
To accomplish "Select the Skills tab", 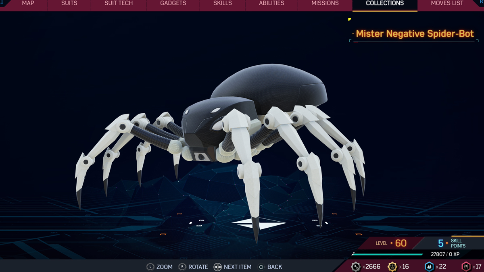I will pyautogui.click(x=222, y=4).
